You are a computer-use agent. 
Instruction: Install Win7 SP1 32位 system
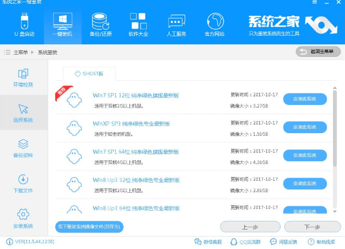[305, 99]
